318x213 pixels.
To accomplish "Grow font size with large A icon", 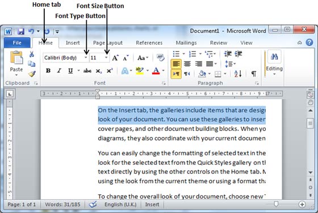I will (115, 58).
